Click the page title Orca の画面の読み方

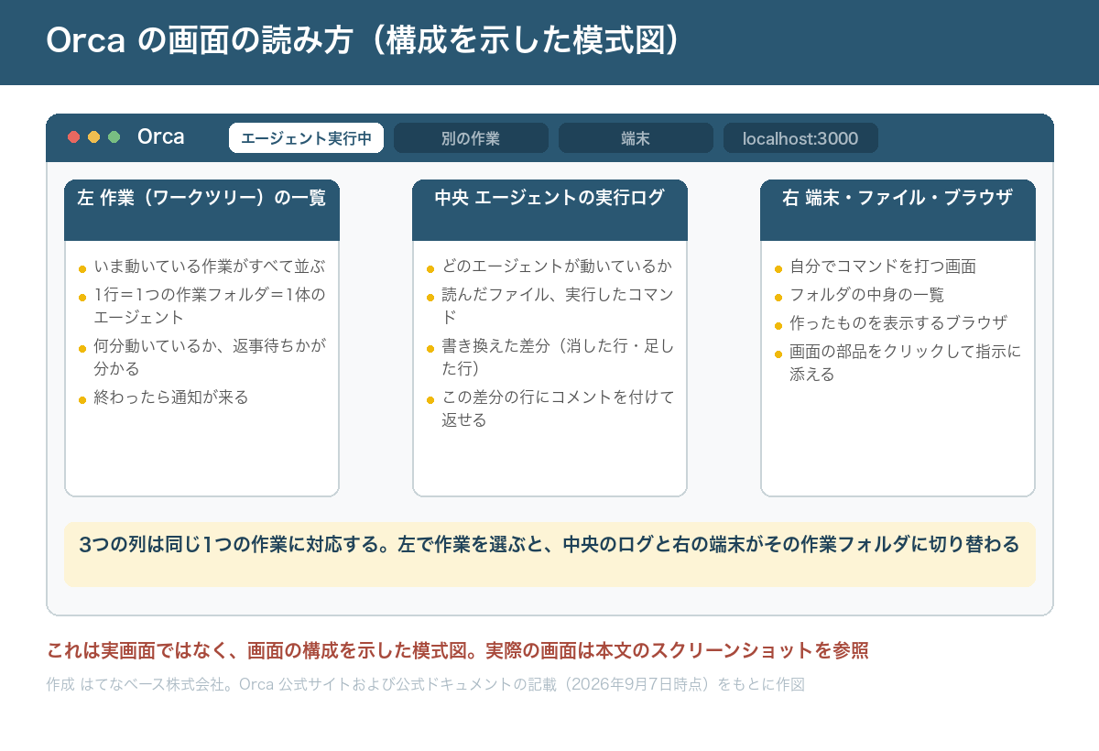(x=365, y=41)
